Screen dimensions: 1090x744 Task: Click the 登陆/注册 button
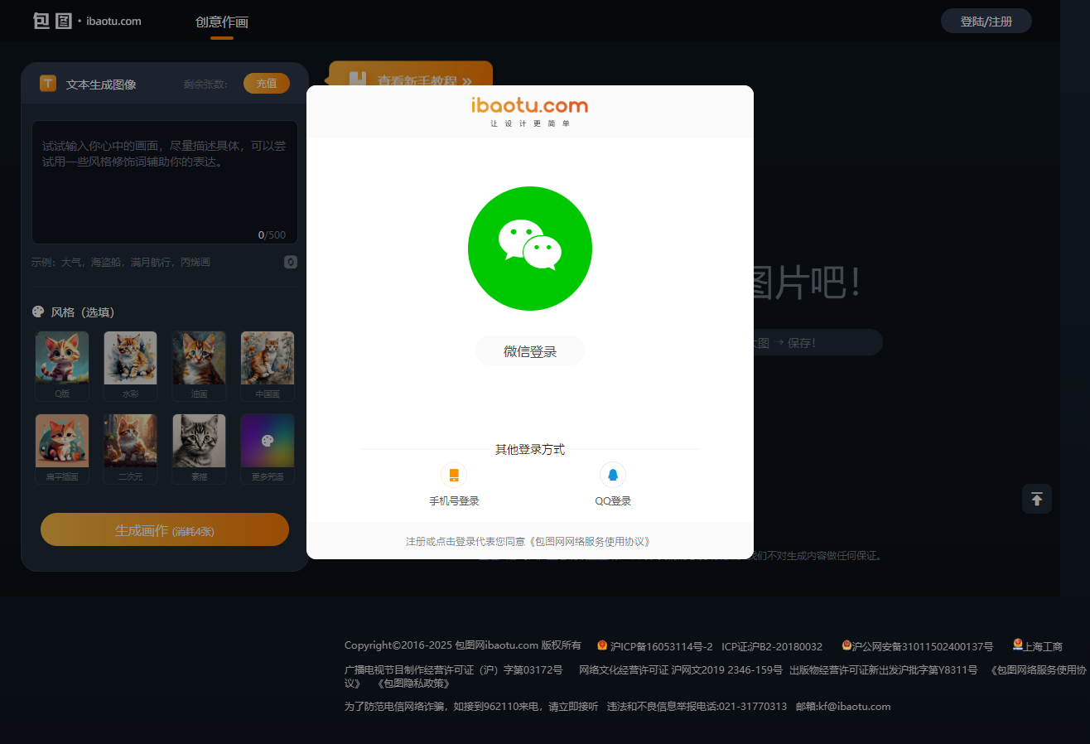click(x=986, y=22)
